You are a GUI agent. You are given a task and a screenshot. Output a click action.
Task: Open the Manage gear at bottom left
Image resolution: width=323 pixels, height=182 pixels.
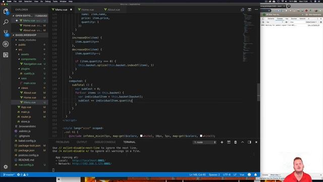click(x=6, y=167)
